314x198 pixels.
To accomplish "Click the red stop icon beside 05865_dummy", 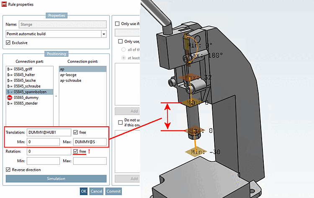I will click(10, 98).
